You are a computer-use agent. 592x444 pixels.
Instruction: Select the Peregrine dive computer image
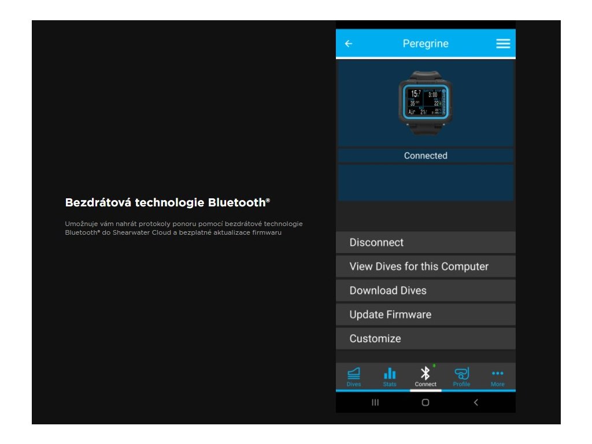coord(425,102)
